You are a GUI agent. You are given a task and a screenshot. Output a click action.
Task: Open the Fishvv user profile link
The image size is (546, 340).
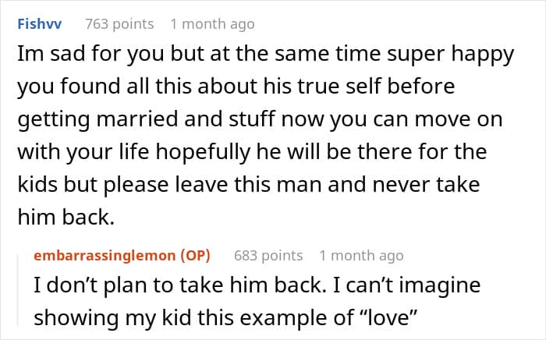point(39,24)
